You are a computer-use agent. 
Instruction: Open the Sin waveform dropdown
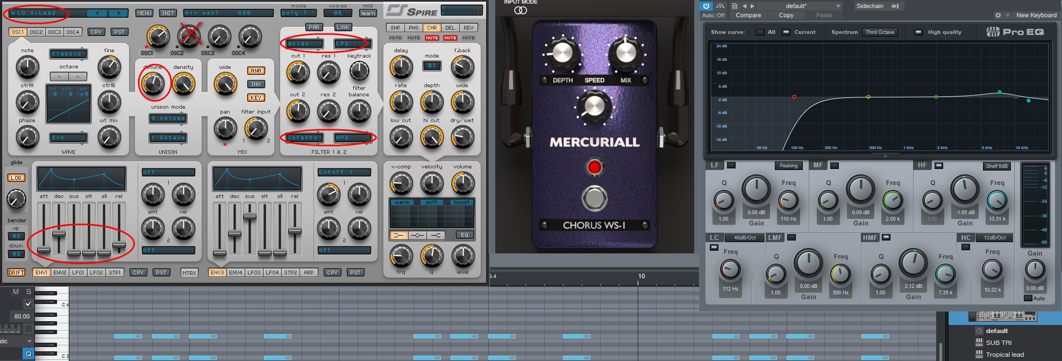tap(68, 138)
